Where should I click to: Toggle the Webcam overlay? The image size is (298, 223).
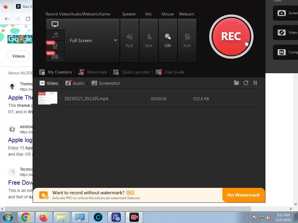(187, 40)
